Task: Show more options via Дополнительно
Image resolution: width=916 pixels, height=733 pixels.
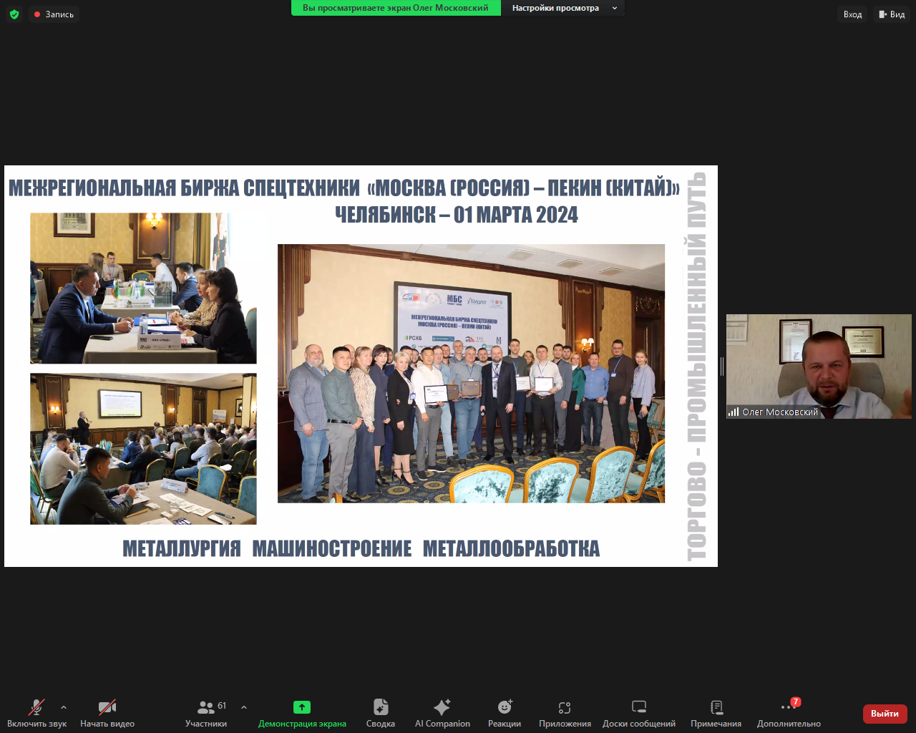Action: (x=789, y=713)
